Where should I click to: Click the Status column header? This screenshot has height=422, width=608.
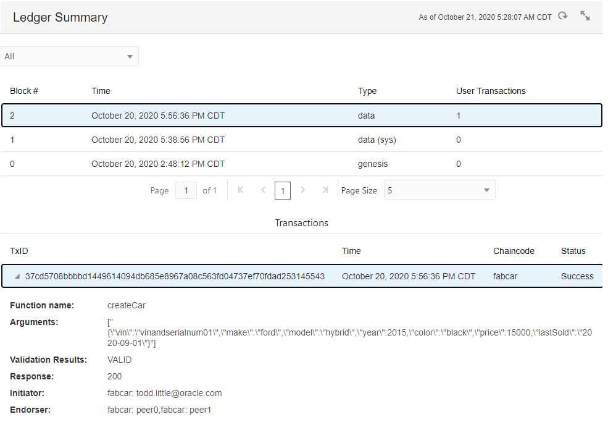coord(573,251)
